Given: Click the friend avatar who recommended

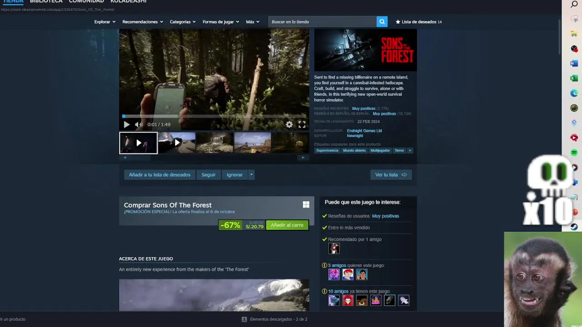Looking at the screenshot, I should (x=334, y=248).
